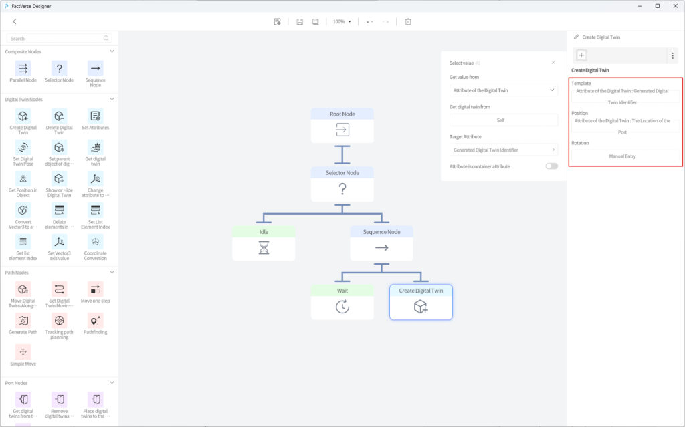Screen dimensions: 685x427
Task: Focus the node Search box
Action: coord(59,38)
